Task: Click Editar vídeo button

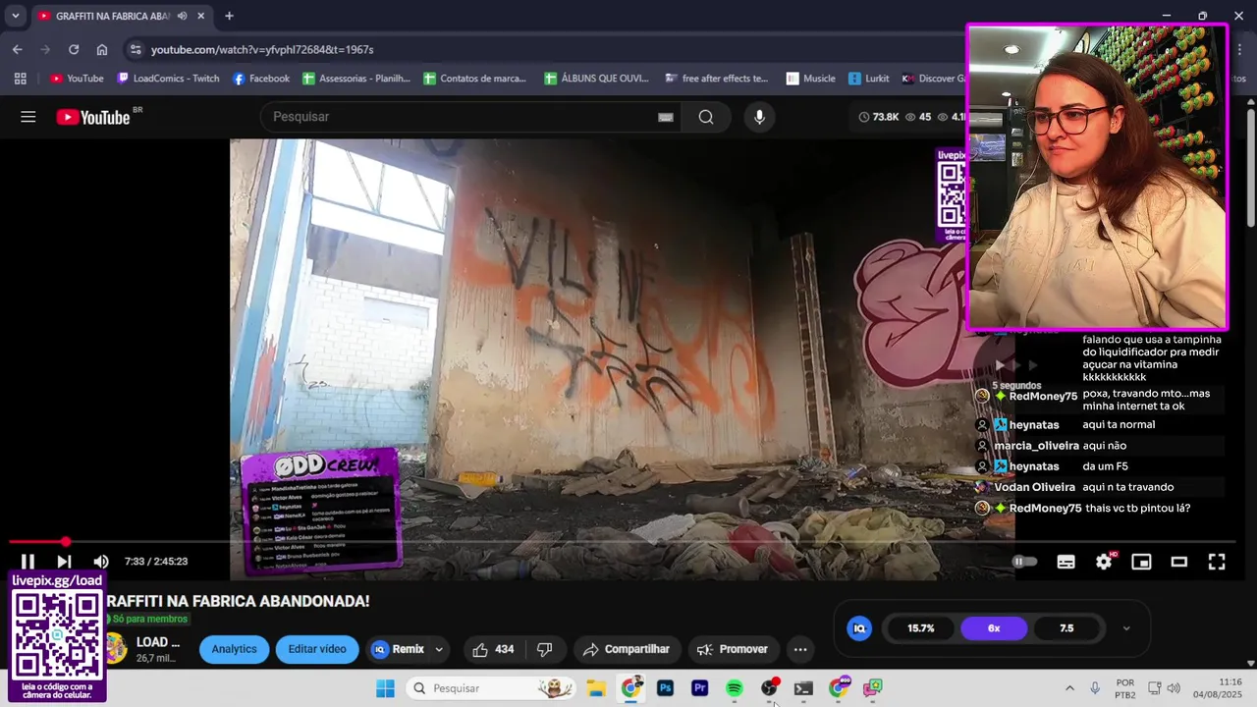Action: click(x=317, y=649)
